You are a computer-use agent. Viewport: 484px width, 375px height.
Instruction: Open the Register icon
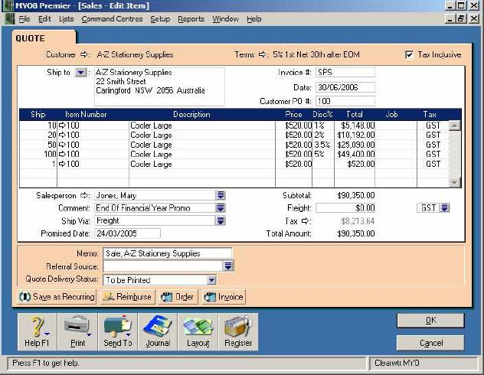(x=238, y=332)
